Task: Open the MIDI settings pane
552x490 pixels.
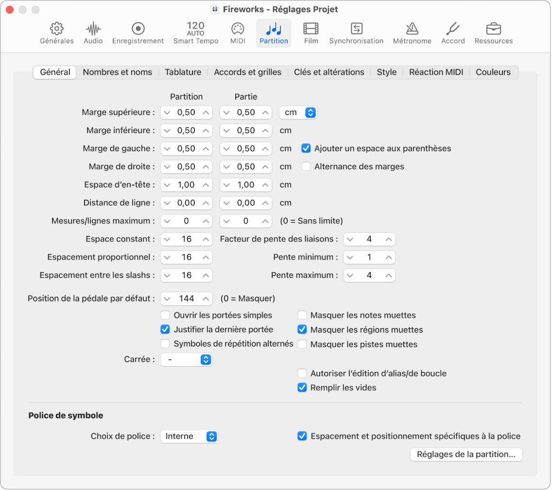Action: 238,33
